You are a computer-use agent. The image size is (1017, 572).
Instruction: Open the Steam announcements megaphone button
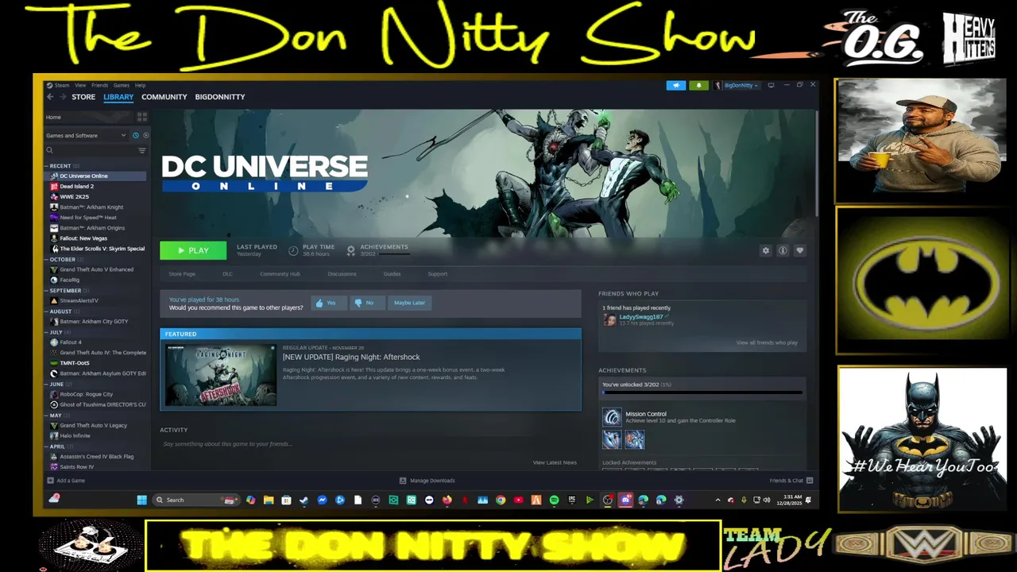point(676,85)
